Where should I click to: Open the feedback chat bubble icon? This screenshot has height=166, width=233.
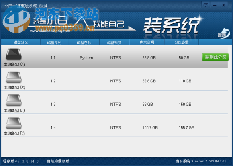[206, 5]
